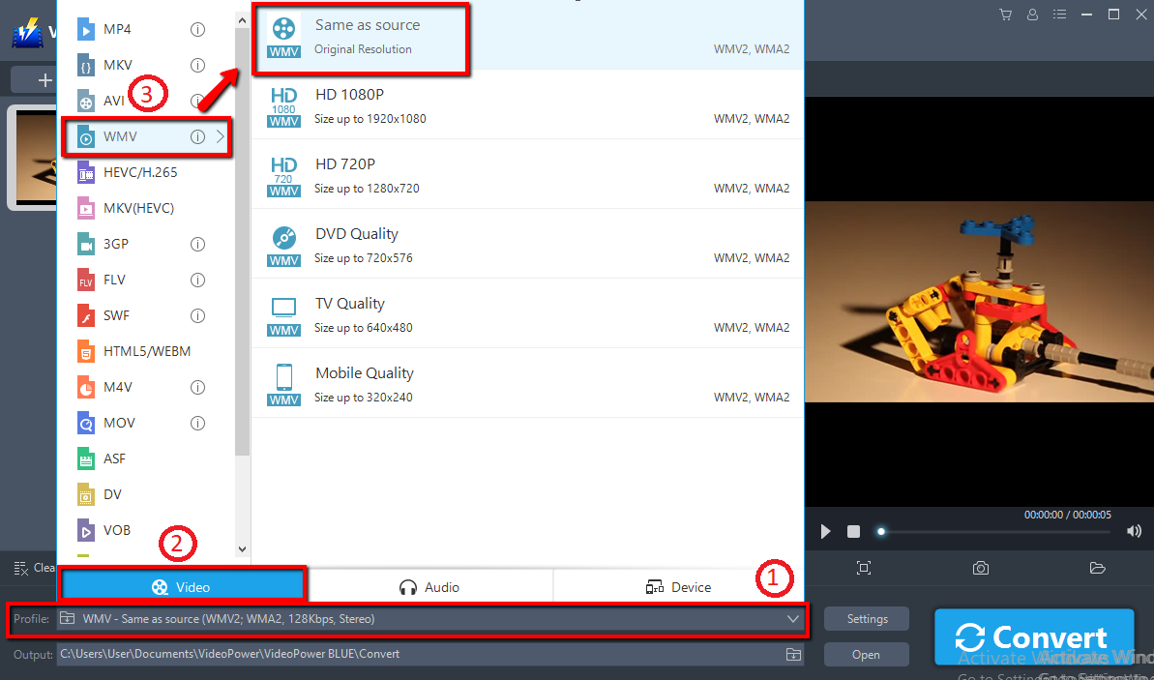Play the video preview

pos(825,531)
